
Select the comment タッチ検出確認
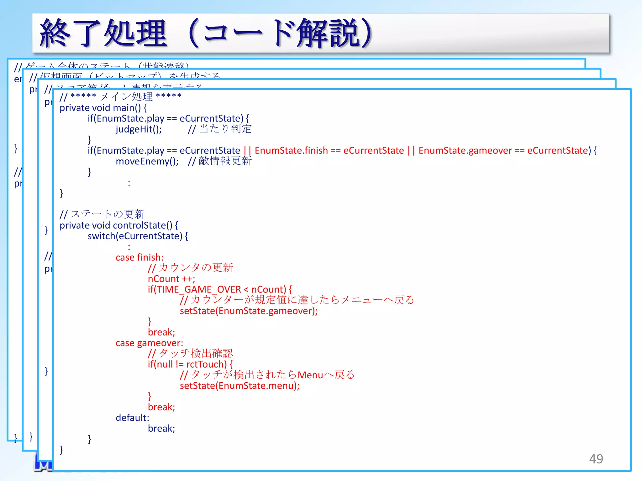191,354
